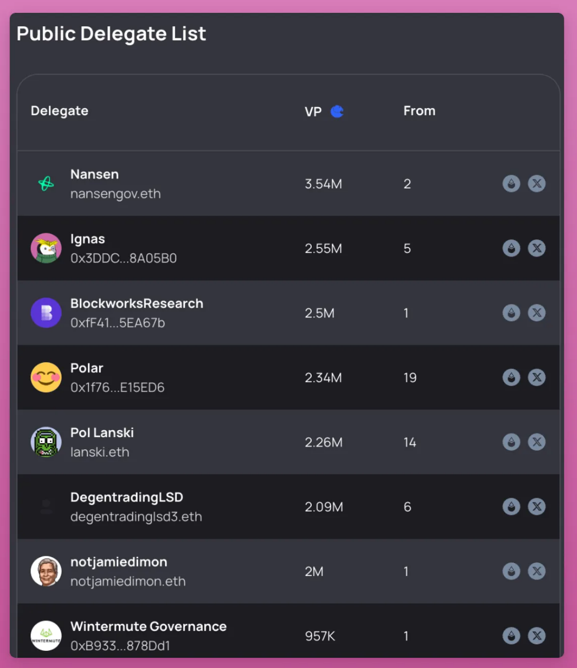
Task: Click notjamiedimon's portrait avatar
Action: coord(46,571)
